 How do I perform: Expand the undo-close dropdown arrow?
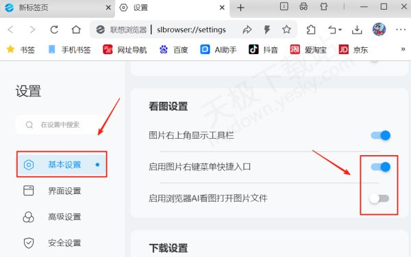(x=340, y=30)
